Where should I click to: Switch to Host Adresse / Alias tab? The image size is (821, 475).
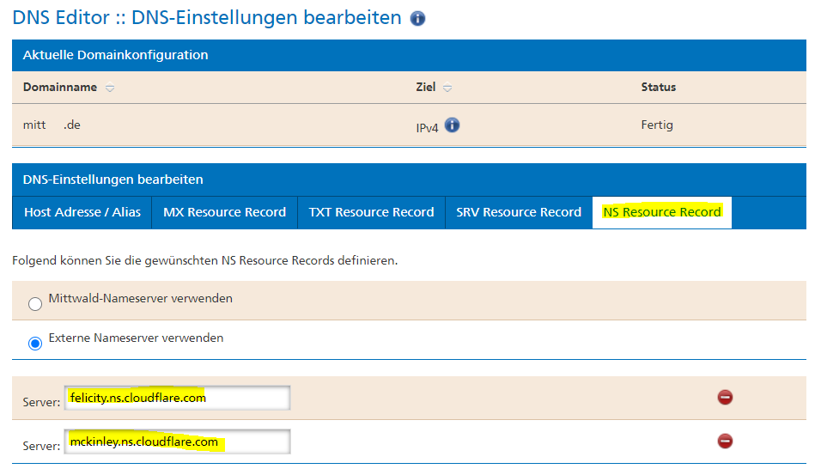pyautogui.click(x=82, y=212)
